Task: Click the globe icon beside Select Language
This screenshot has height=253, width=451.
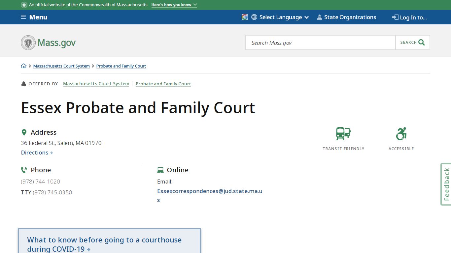Action: [x=254, y=17]
